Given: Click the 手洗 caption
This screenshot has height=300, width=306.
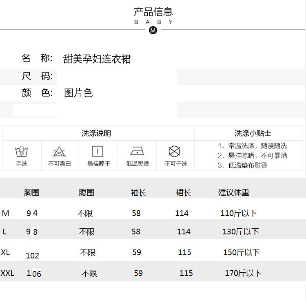Looking at the screenshot, I should pyautogui.click(x=22, y=163).
